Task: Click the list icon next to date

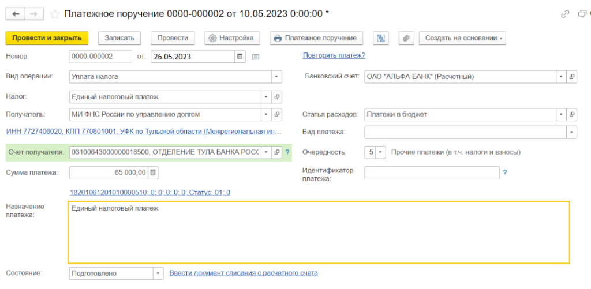Action: 256,57
